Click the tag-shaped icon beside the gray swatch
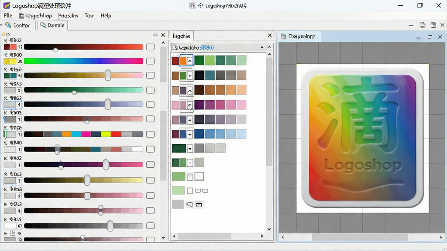Screen dimensions: 447x251 point(189,205)
